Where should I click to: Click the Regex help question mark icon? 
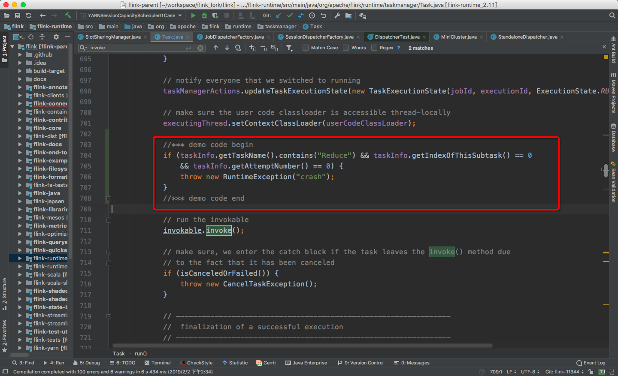(399, 48)
